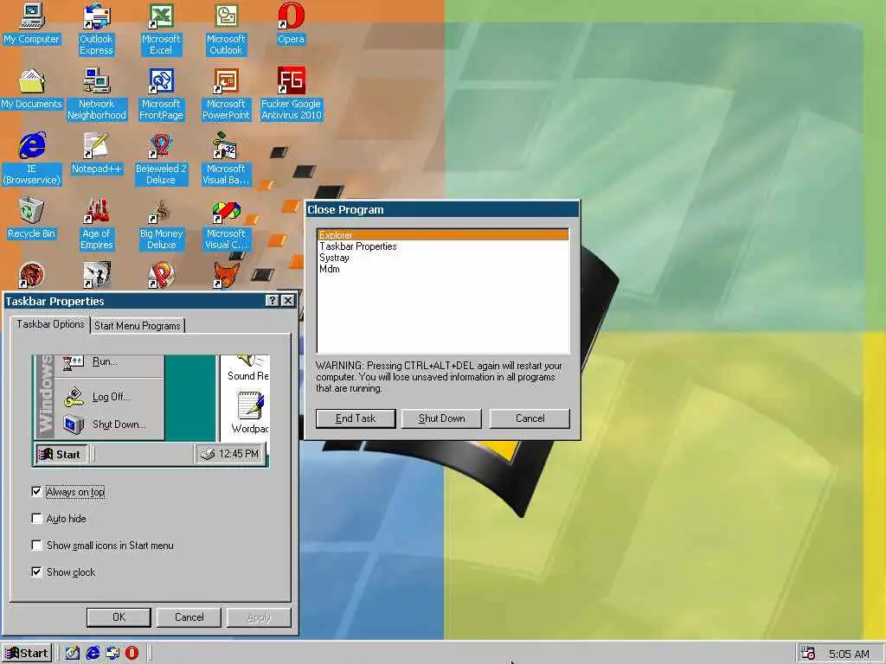
Task: Click the Show Desktop Quick Launch icon
Action: [x=73, y=653]
